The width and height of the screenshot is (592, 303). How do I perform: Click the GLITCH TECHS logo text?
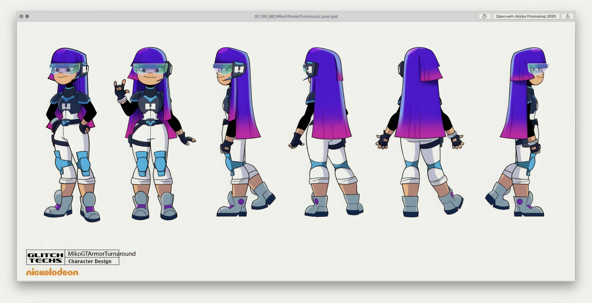(x=45, y=258)
